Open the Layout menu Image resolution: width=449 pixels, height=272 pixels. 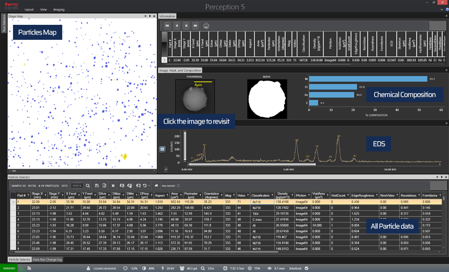tap(29, 9)
